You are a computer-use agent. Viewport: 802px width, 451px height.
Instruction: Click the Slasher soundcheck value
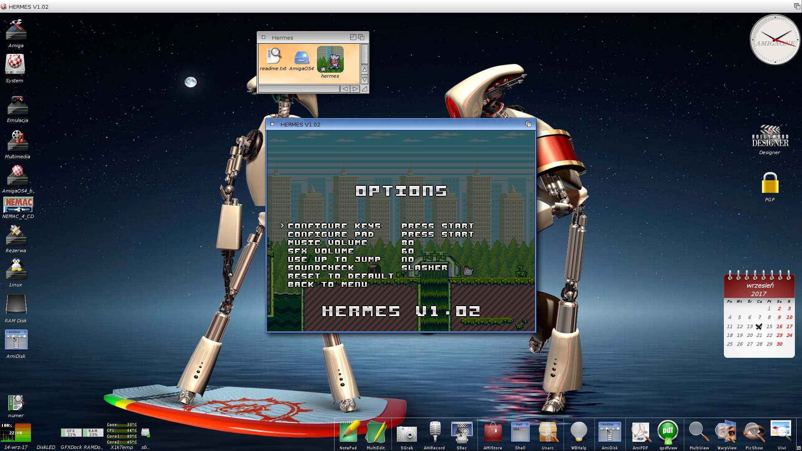(x=424, y=268)
